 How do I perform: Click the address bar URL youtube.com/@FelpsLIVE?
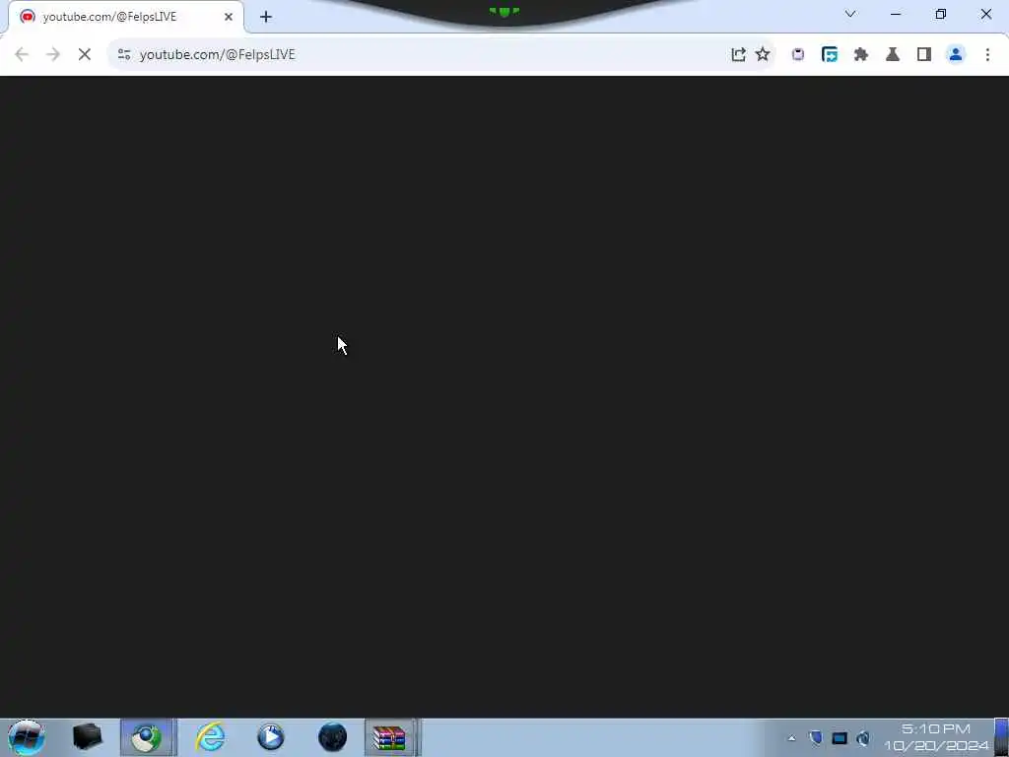point(218,55)
